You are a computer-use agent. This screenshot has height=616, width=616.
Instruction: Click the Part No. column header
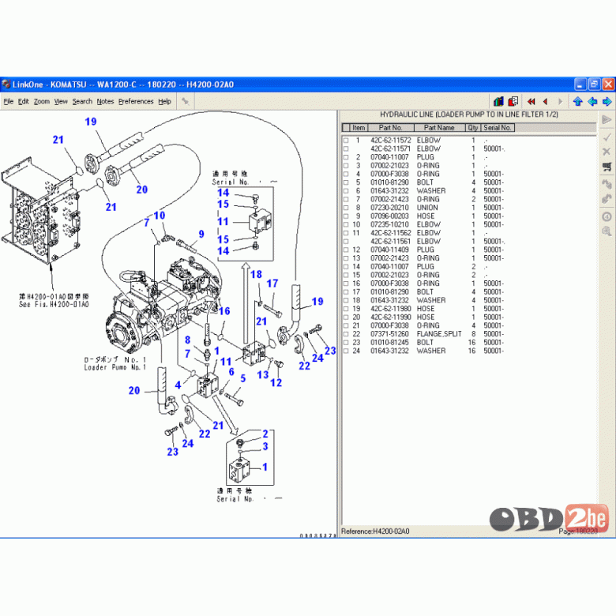(390, 128)
